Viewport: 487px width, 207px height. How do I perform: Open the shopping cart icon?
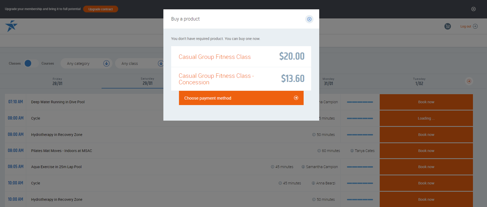coord(447,26)
